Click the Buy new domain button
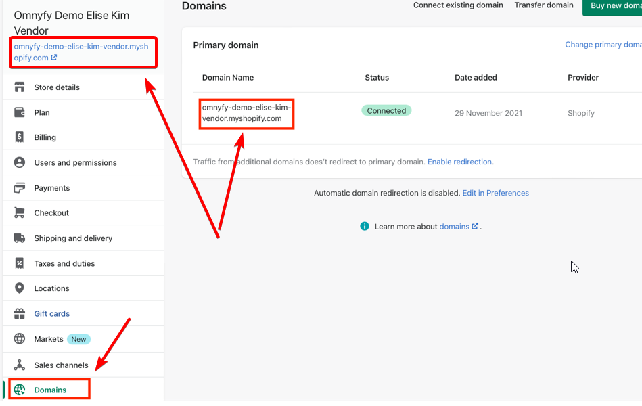The height and width of the screenshot is (406, 642). coord(612,7)
